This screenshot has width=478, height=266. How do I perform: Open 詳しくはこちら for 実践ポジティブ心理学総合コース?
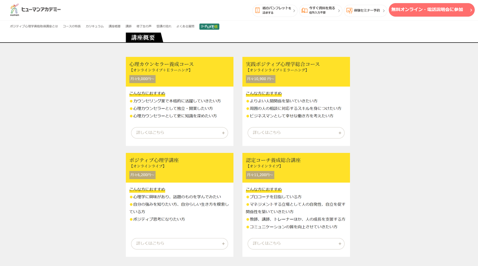click(x=296, y=133)
